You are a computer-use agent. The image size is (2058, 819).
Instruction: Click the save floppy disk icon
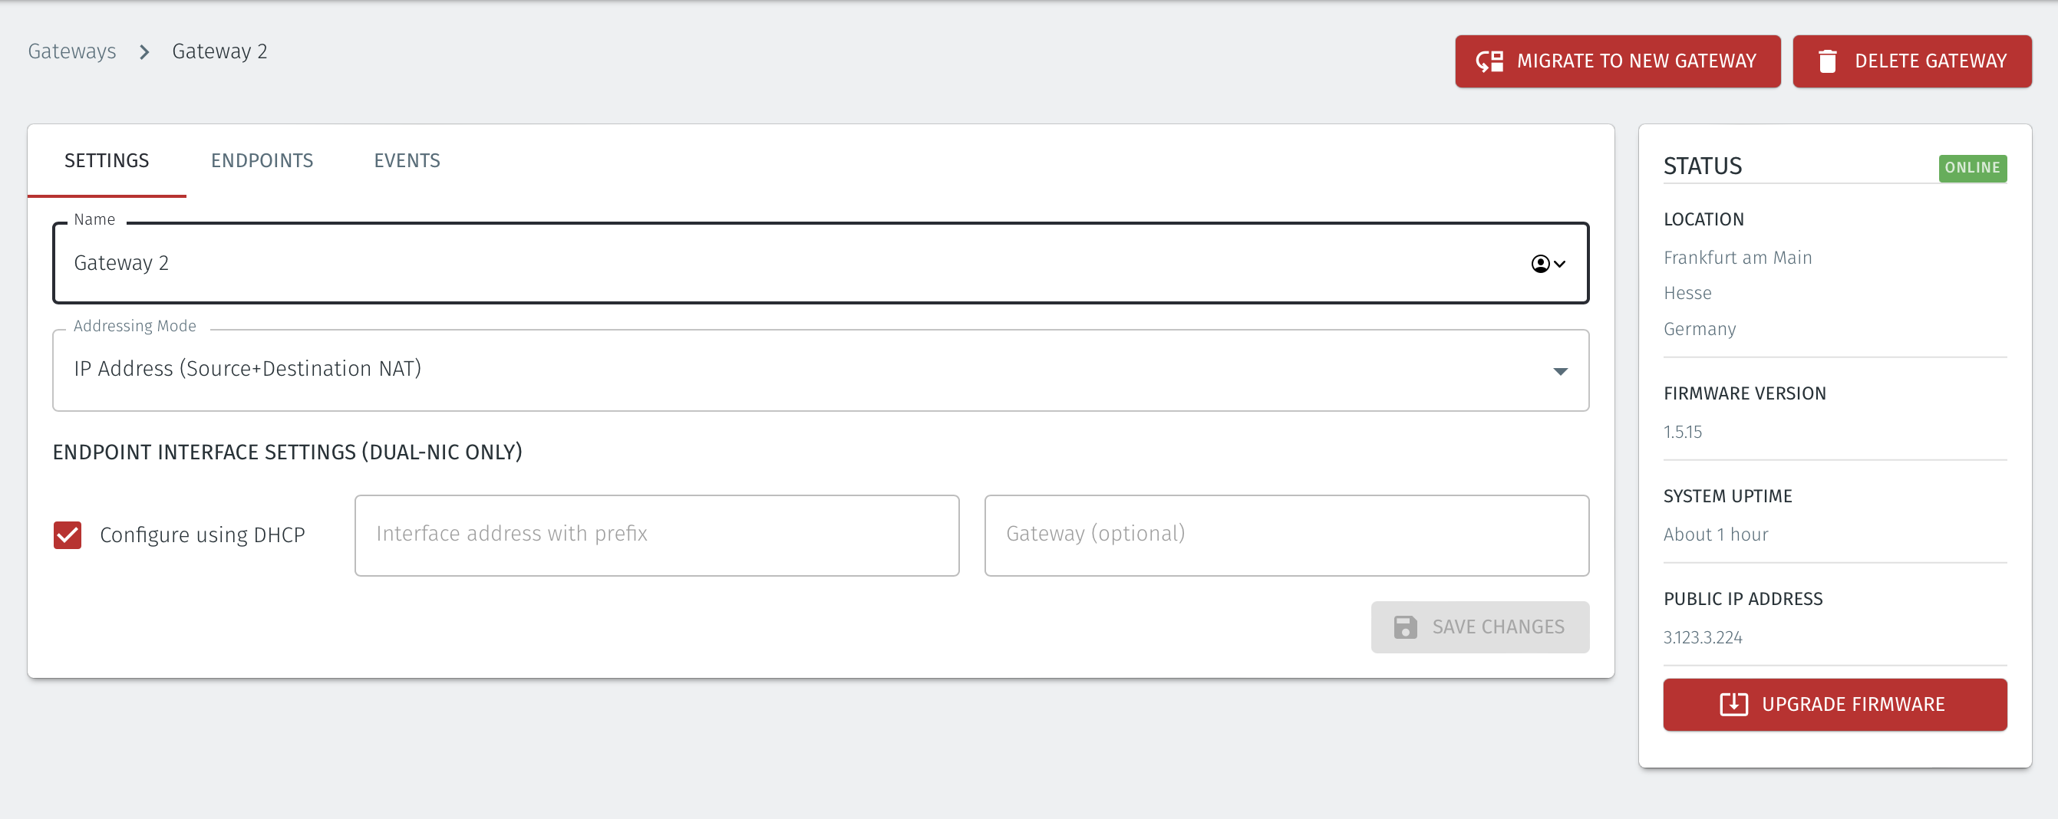point(1405,627)
